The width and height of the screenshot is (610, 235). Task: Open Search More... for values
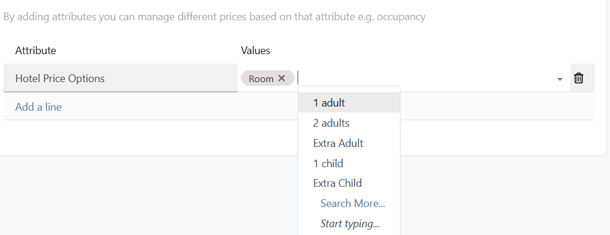(x=352, y=203)
